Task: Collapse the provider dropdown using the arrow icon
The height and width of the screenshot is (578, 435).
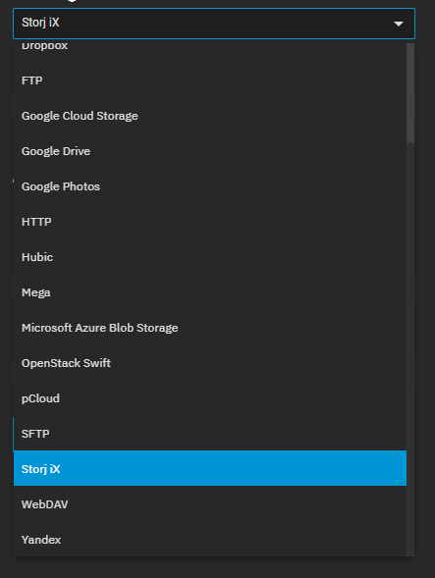Action: [398, 24]
